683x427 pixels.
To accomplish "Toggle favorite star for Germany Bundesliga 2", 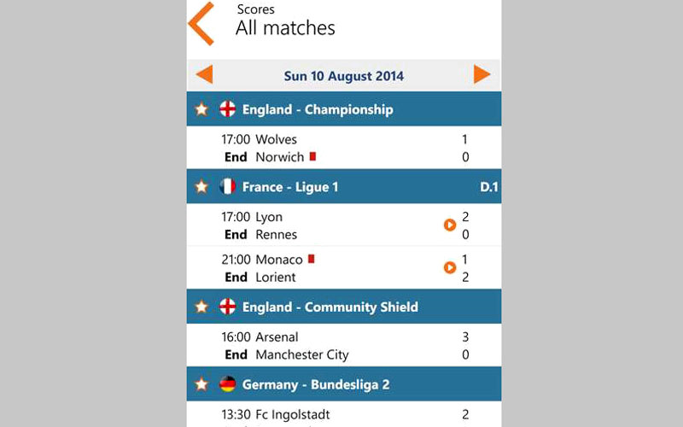I will coord(201,384).
